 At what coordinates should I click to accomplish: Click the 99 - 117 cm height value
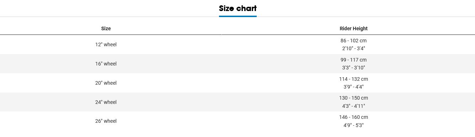353,60
